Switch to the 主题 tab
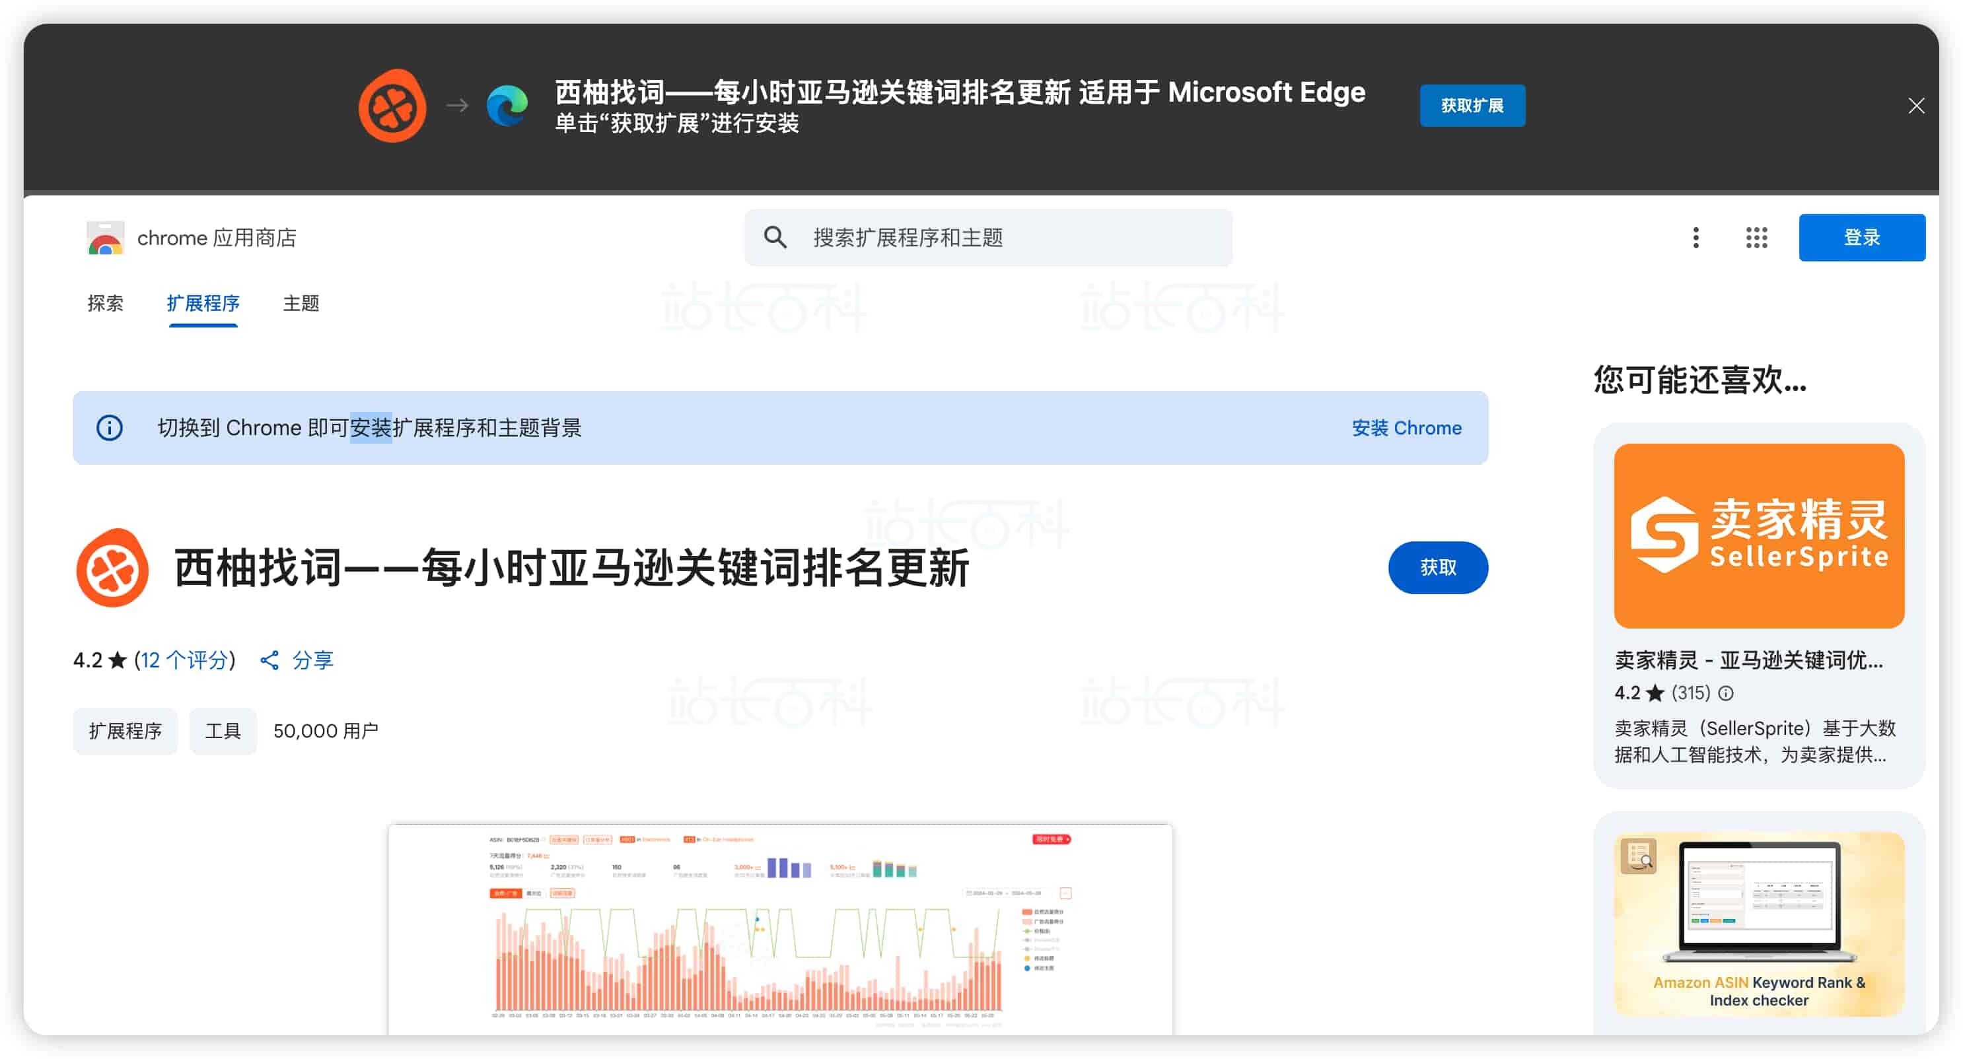This screenshot has width=1963, height=1059. coord(301,303)
